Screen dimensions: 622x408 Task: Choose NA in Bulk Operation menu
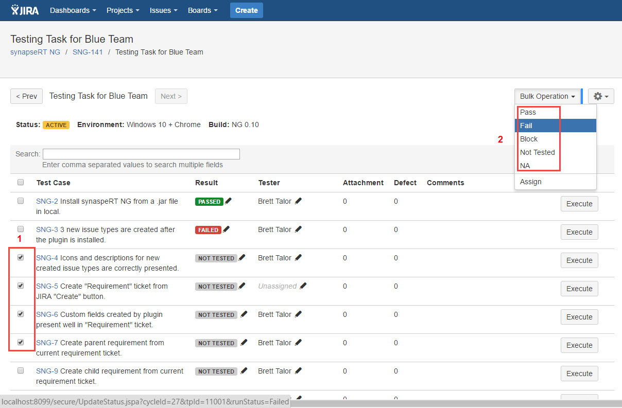(556, 166)
